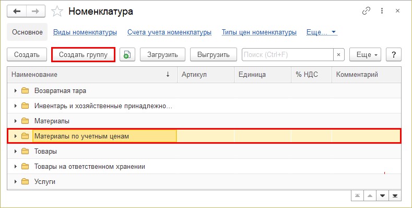
Task: Click the Выгрузить button
Action: pos(214,55)
